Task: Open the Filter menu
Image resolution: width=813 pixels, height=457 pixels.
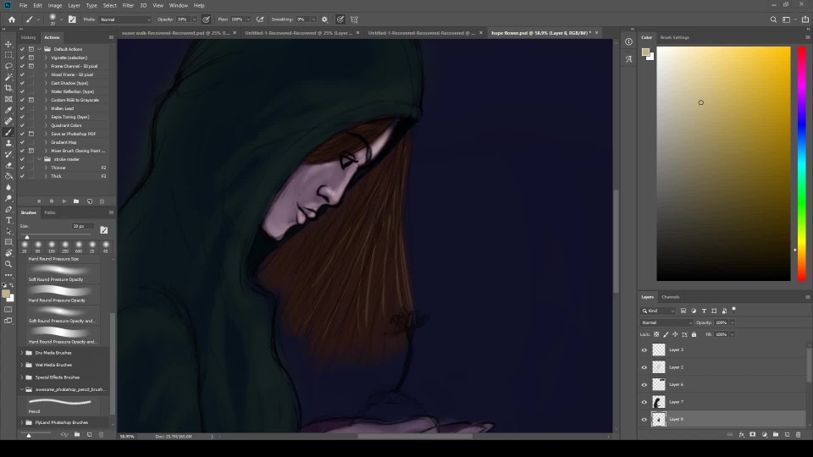Action: (128, 6)
